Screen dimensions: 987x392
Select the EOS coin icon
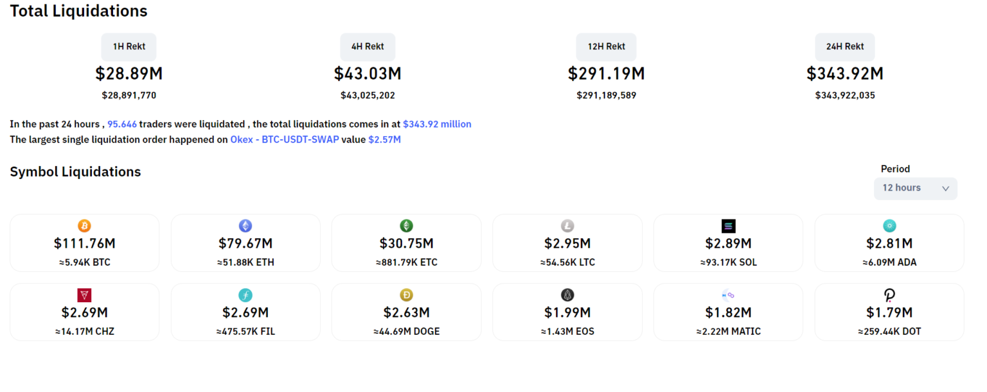pyautogui.click(x=567, y=295)
